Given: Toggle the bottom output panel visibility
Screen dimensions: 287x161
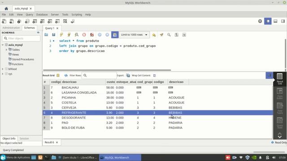Looking at the screenshot, I should coord(275,21).
